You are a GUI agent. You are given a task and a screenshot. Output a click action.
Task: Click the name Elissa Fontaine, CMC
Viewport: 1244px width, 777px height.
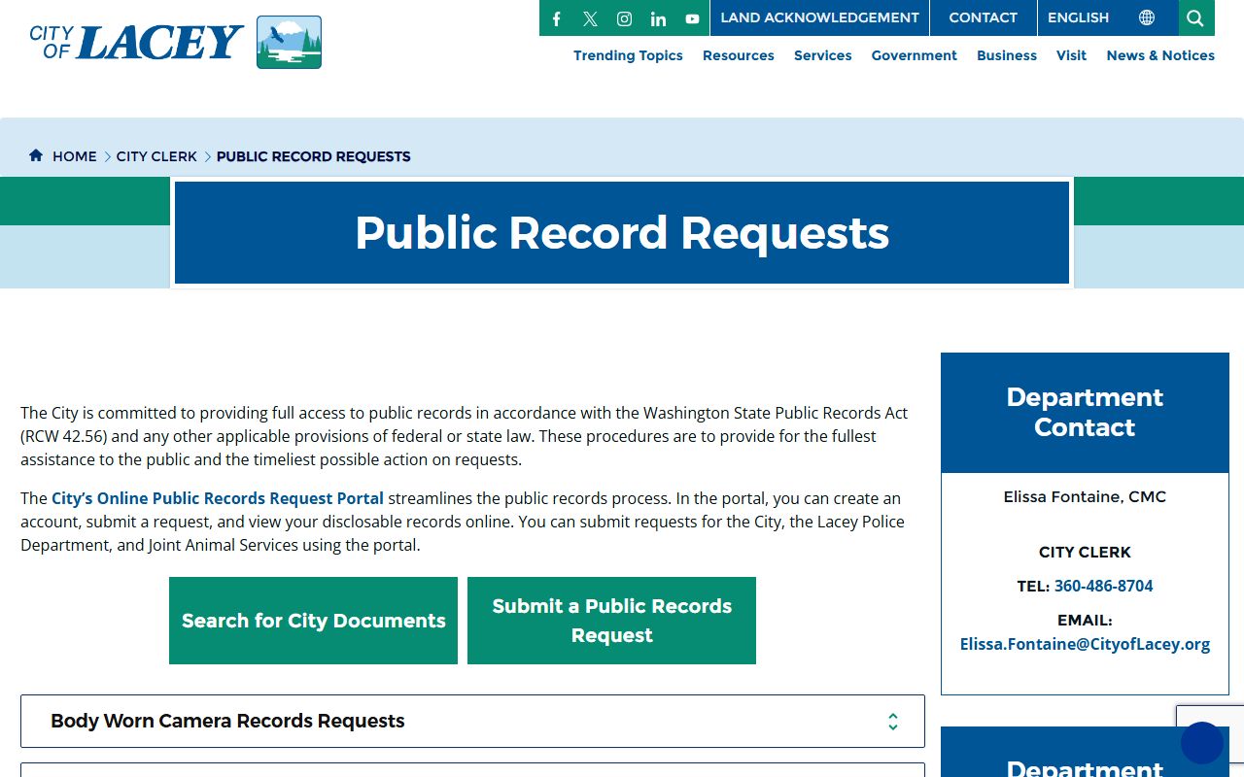pos(1085,496)
